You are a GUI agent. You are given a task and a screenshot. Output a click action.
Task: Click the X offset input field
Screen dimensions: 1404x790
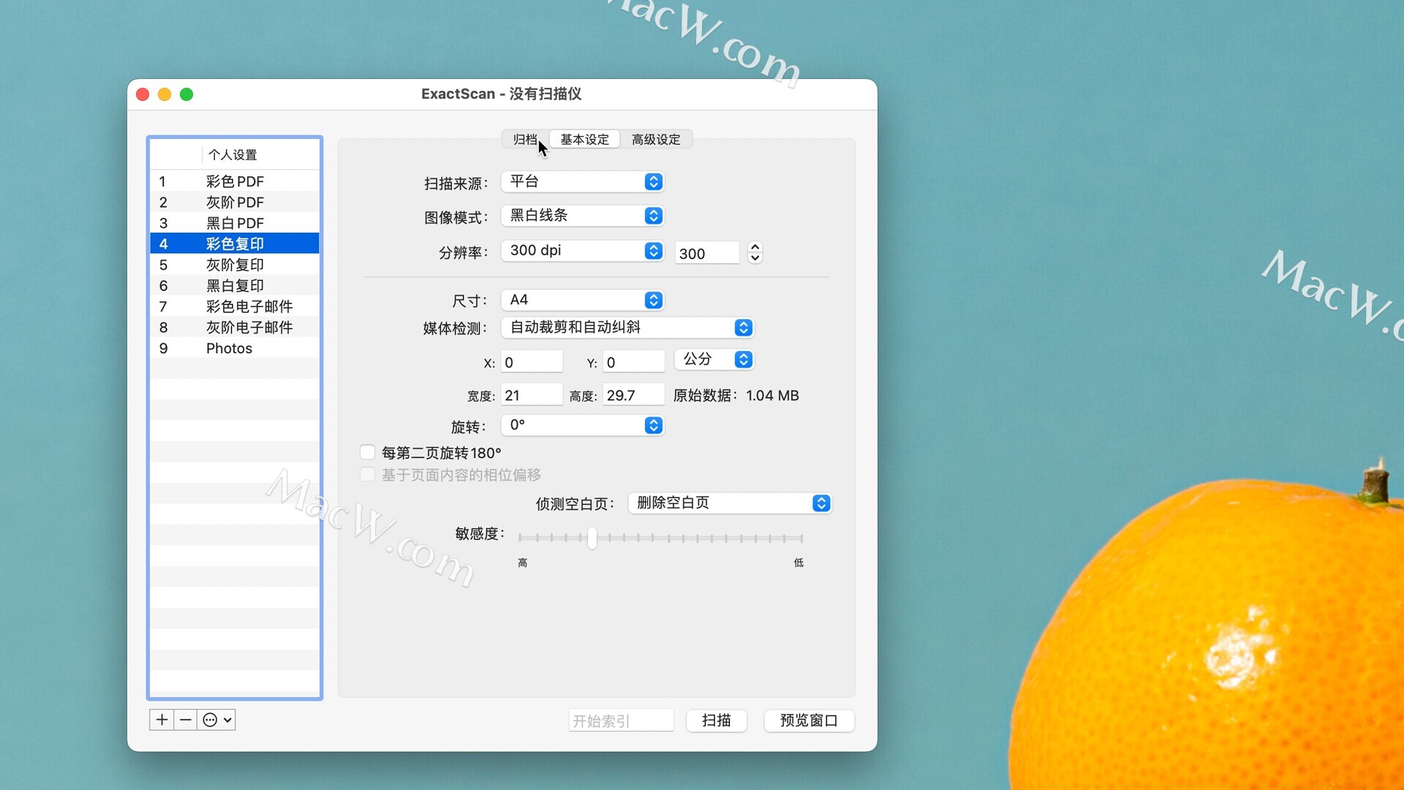click(532, 362)
